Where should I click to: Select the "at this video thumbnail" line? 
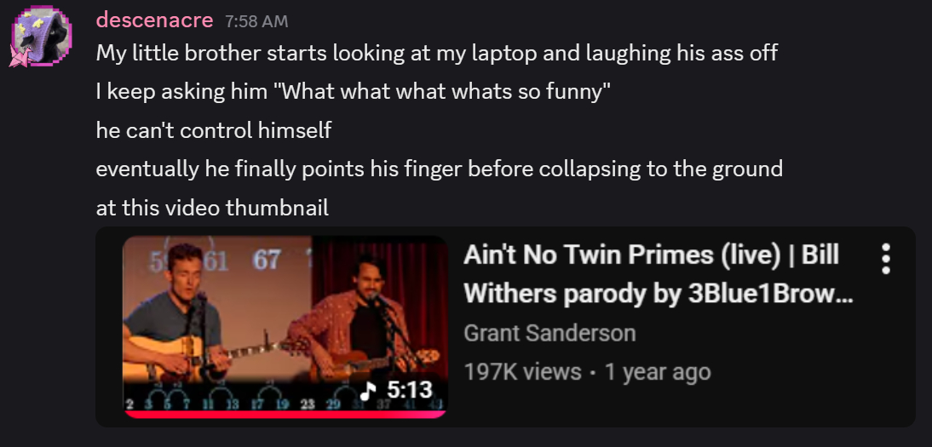pos(212,208)
